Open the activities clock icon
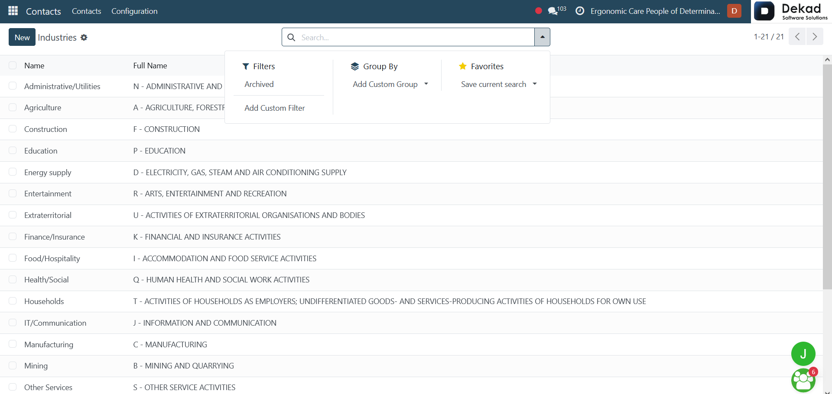 [580, 11]
